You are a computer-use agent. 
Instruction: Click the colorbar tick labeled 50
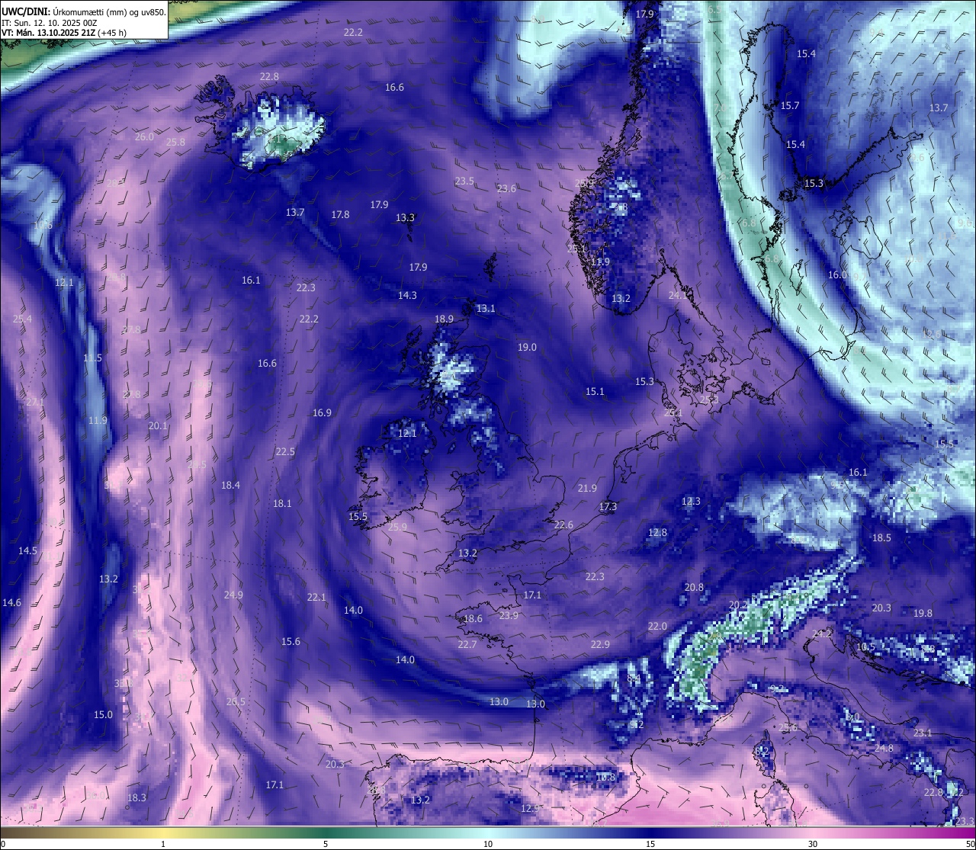(x=969, y=844)
